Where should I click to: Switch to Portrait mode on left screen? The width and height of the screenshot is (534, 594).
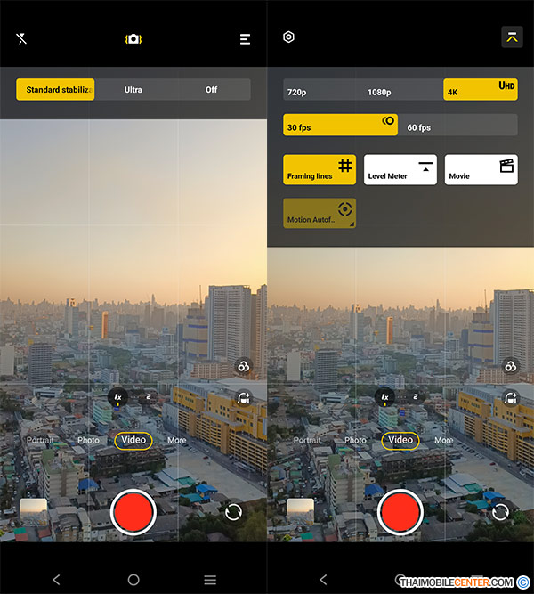[x=40, y=440]
